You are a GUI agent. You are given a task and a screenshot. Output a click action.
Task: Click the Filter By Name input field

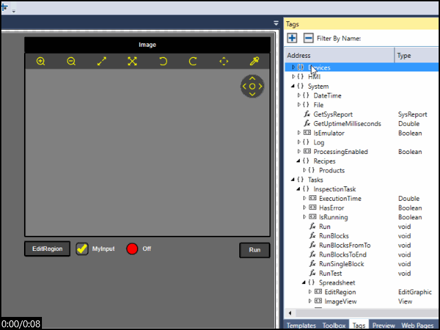pyautogui.click(x=399, y=38)
